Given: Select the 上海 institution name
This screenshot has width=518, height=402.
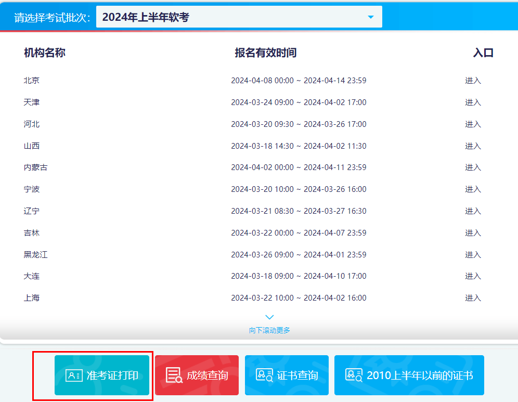Looking at the screenshot, I should (32, 298).
